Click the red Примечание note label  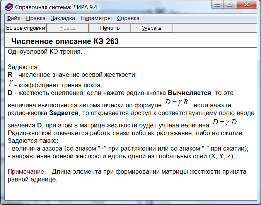pos(24,171)
